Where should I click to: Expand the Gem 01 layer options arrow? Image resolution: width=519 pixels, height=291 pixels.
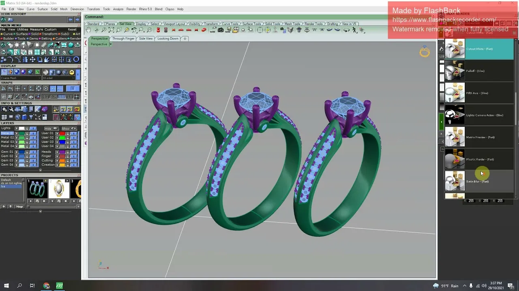point(17,152)
